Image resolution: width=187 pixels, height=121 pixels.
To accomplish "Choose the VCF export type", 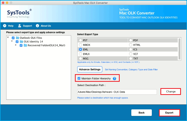I will [131, 54].
